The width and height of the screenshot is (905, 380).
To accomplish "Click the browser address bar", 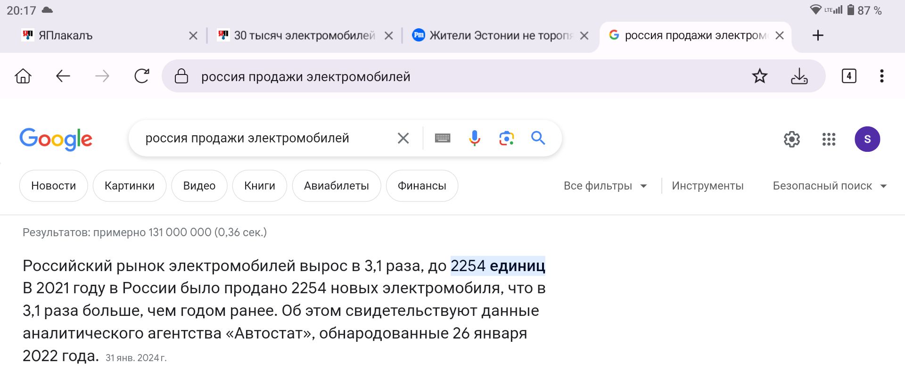I will (467, 76).
